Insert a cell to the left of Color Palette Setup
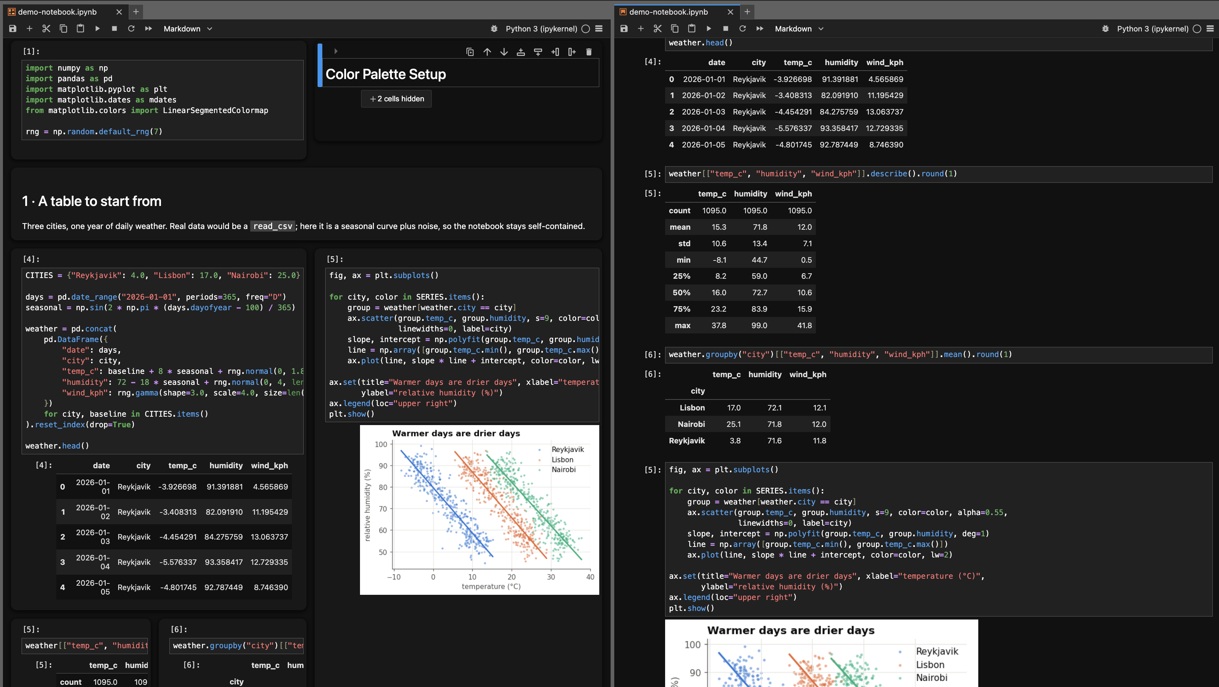Viewport: 1219px width, 687px height. coord(555,52)
